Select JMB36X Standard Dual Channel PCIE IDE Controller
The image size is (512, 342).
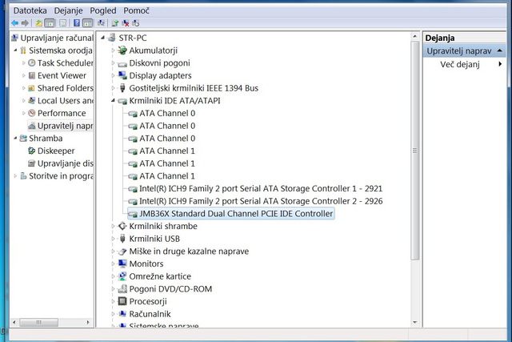point(236,214)
